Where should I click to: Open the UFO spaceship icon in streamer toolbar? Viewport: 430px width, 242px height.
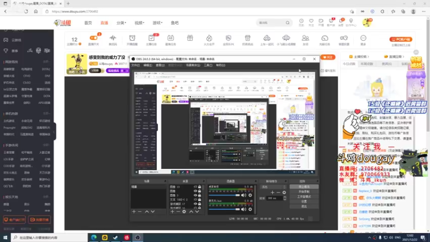tap(286, 38)
